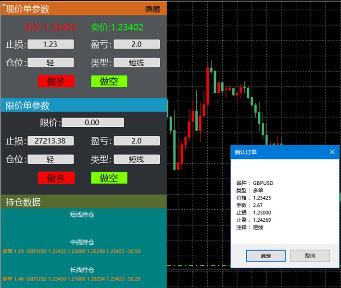Click the 止损: 1.23000 line in the dialog

(x=253, y=213)
